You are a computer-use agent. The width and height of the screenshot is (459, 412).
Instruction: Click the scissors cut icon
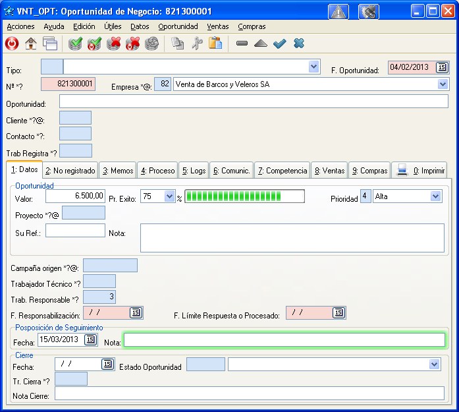tap(197, 44)
